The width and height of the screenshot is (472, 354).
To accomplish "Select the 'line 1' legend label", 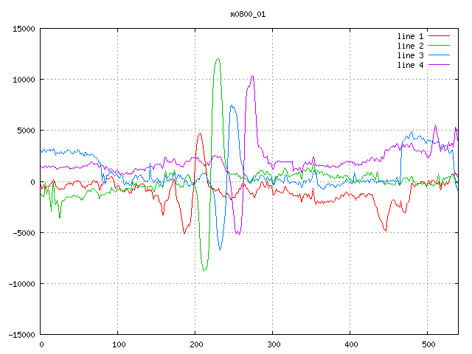I will click(x=410, y=36).
